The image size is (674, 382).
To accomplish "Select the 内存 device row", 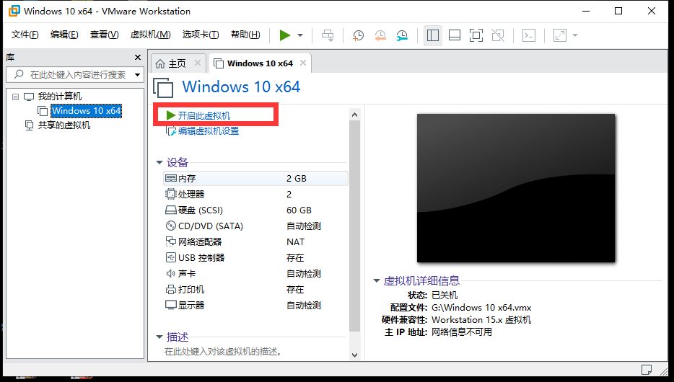I will point(255,179).
